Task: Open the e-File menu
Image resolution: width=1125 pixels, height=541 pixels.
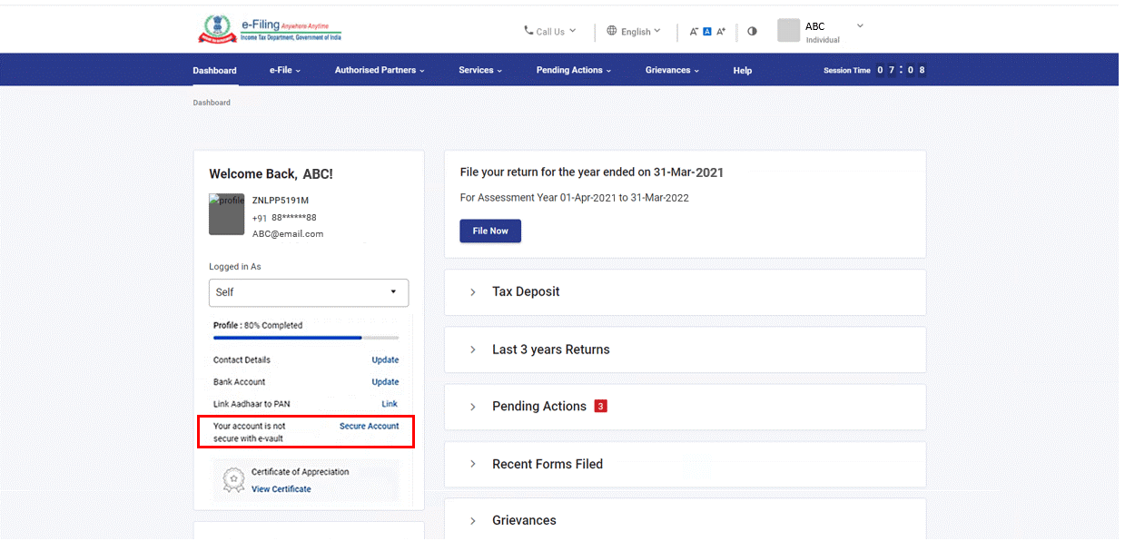Action: [284, 69]
